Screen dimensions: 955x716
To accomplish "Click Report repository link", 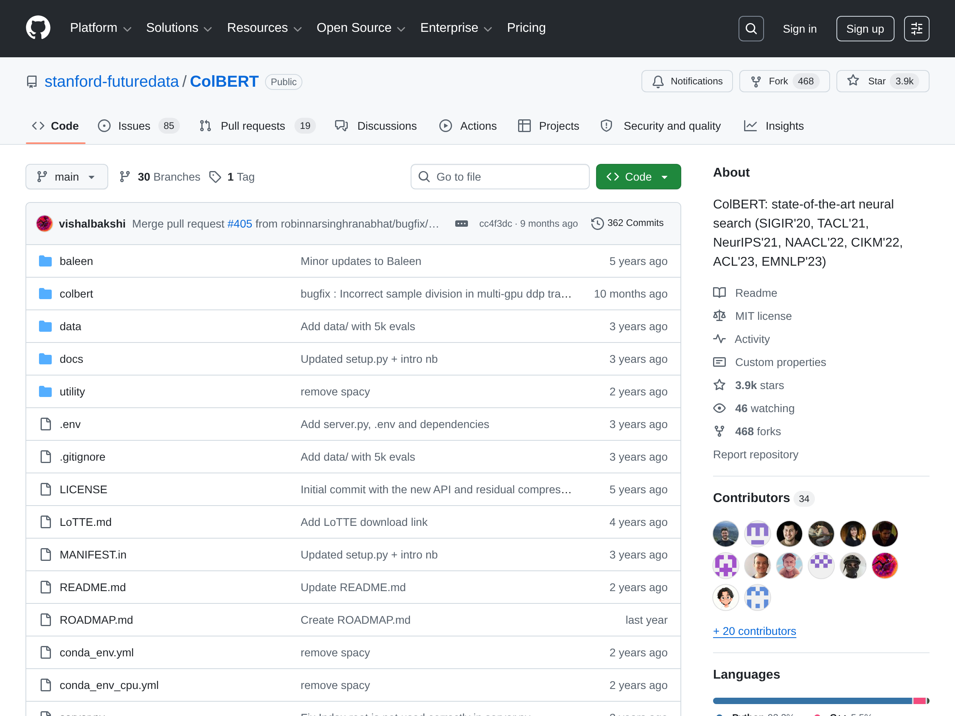I will click(756, 454).
